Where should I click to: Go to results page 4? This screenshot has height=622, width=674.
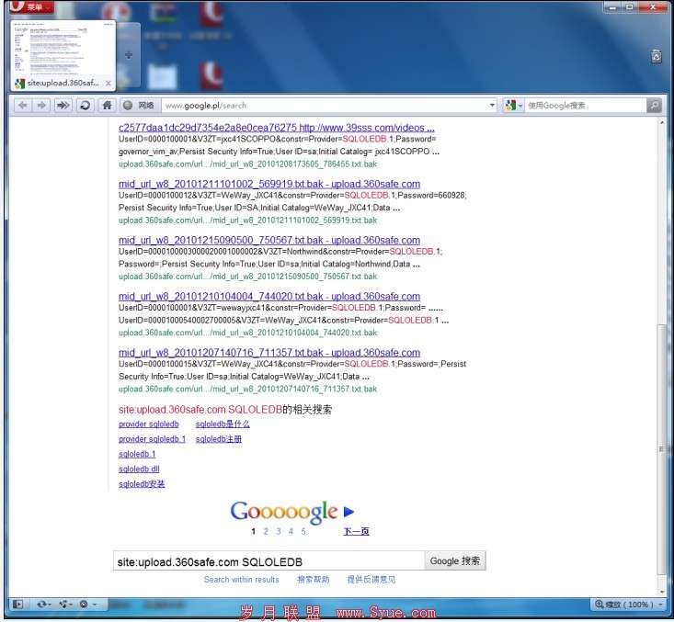click(x=291, y=531)
